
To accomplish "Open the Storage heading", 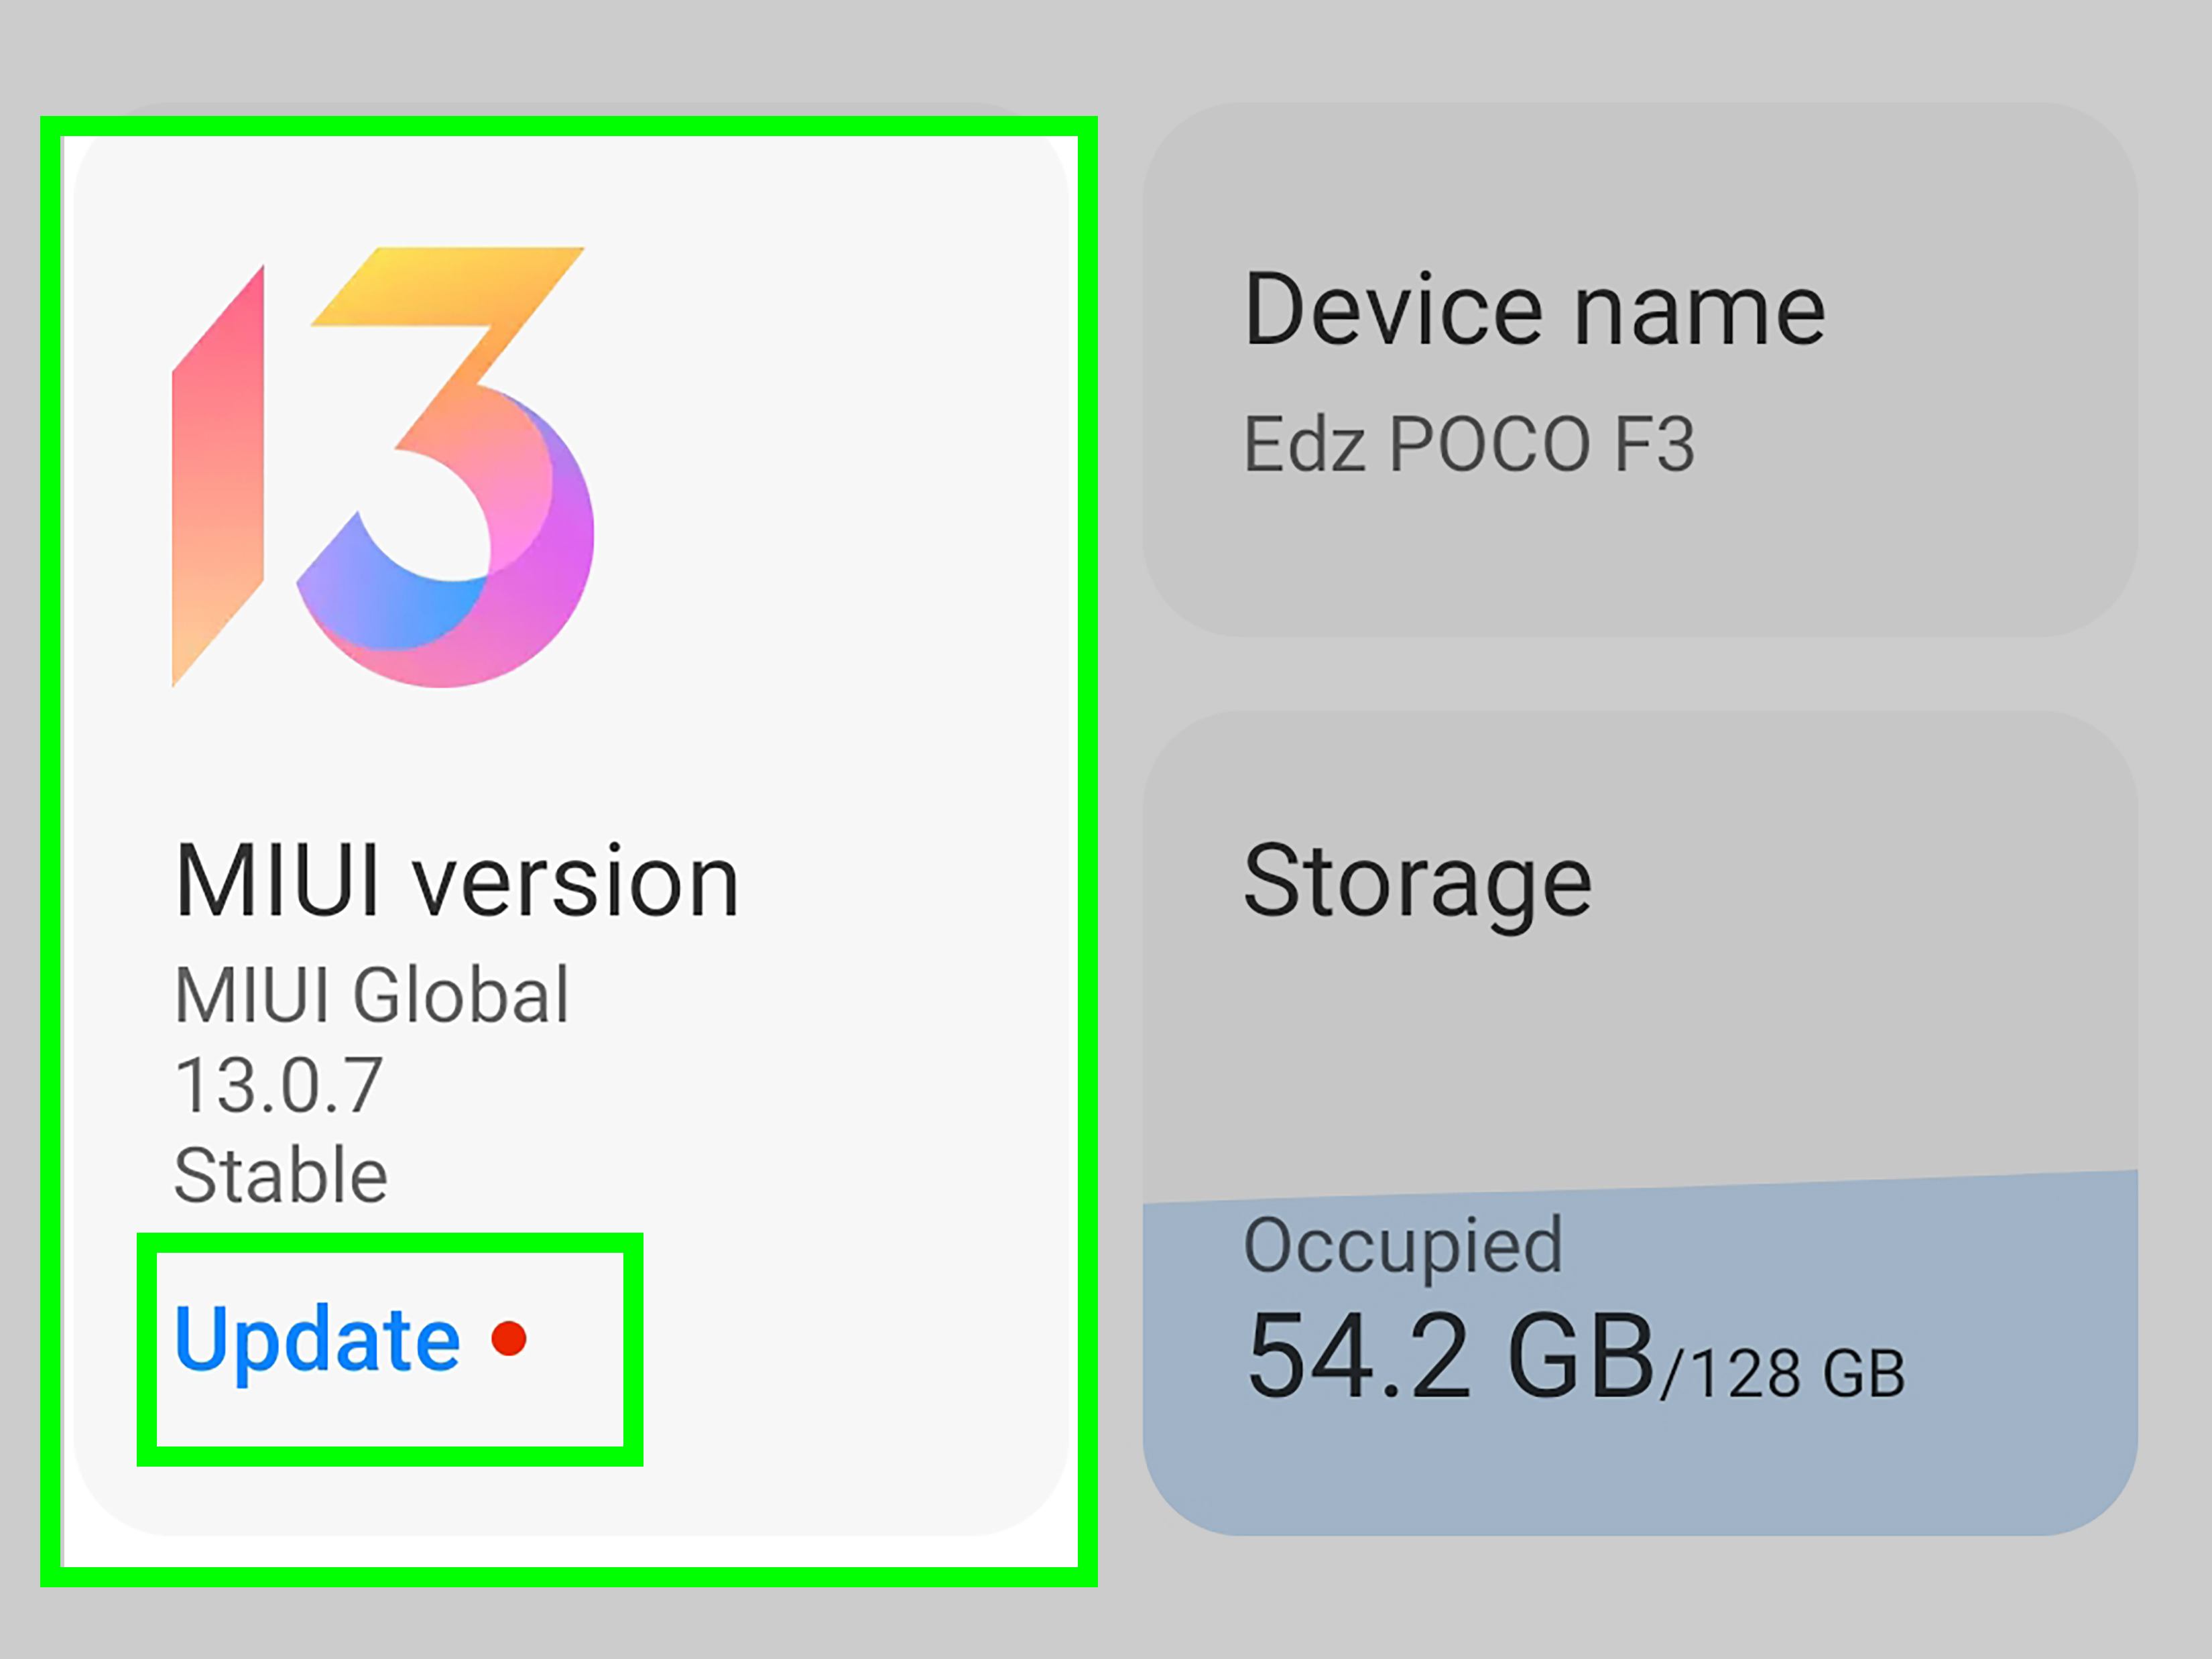I will (x=1417, y=882).
